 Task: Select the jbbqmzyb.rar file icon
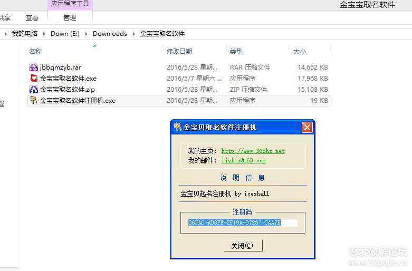pos(34,67)
